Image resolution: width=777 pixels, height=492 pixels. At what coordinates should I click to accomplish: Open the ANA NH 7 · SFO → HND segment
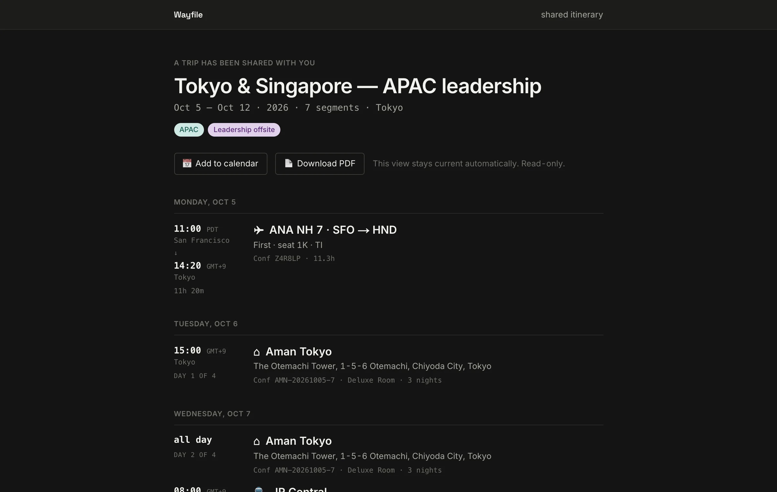pos(333,230)
